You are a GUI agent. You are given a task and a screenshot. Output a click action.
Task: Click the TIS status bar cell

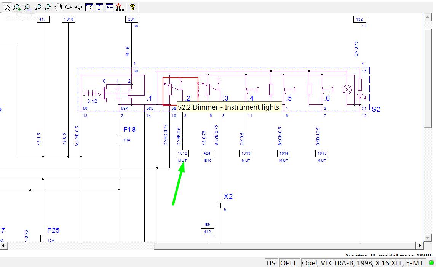271,263
